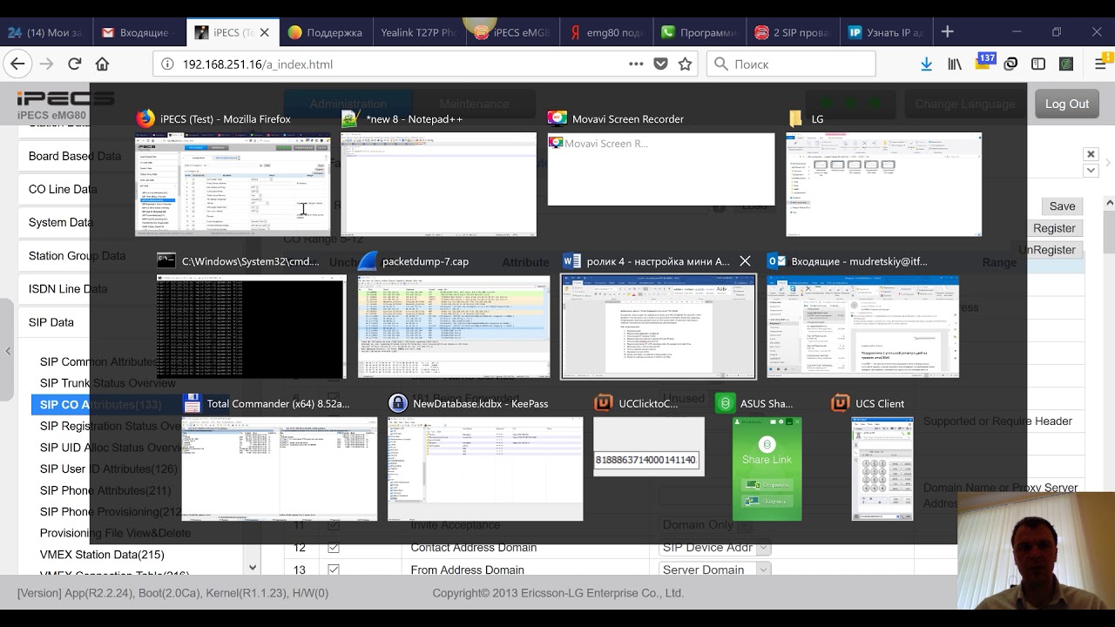Switch to emg80 Yandex tab
1115x627 pixels.
pos(605,32)
